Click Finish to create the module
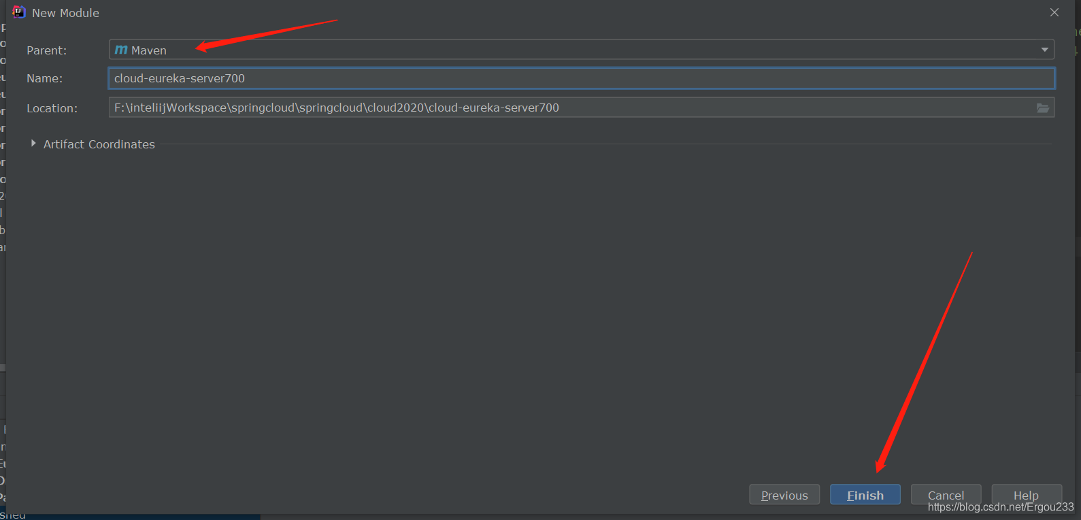The image size is (1081, 520). [x=865, y=495]
